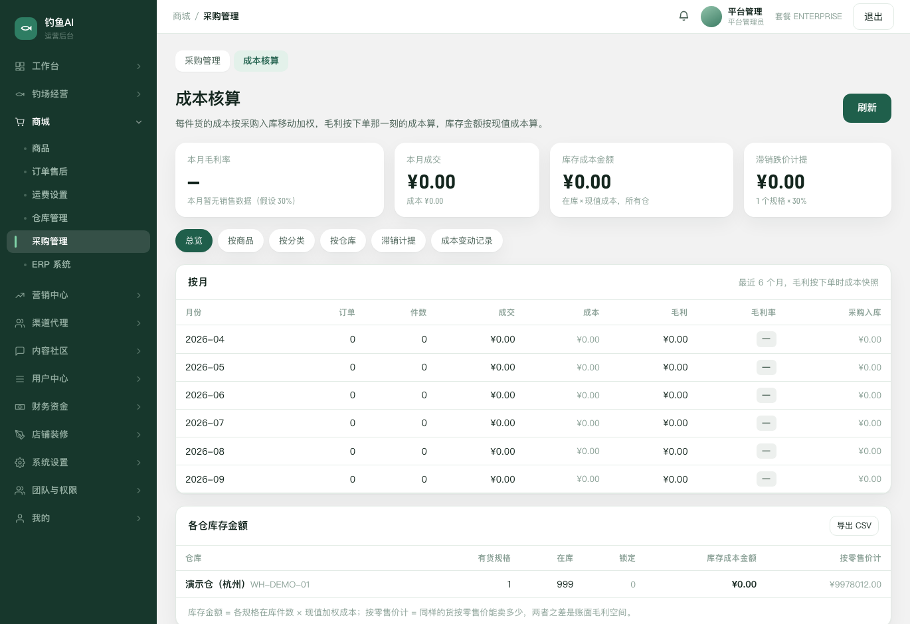
Task: Click the 店铺装修 brush icon
Action: coord(20,435)
